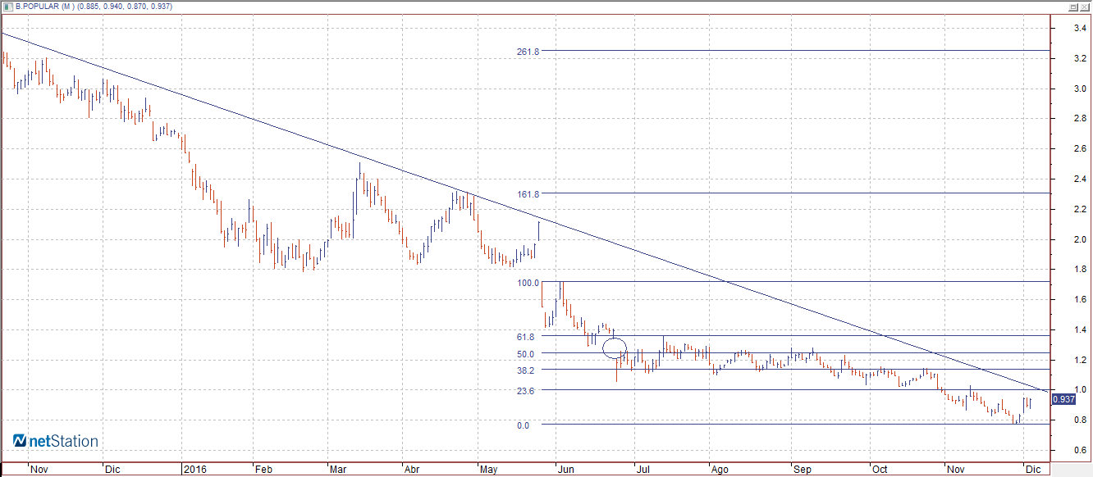Select the circle annotation on the chart
This screenshot has width=1093, height=477.
615,348
